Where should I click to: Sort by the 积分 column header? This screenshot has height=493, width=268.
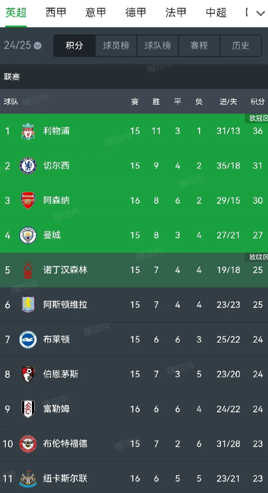click(x=258, y=102)
